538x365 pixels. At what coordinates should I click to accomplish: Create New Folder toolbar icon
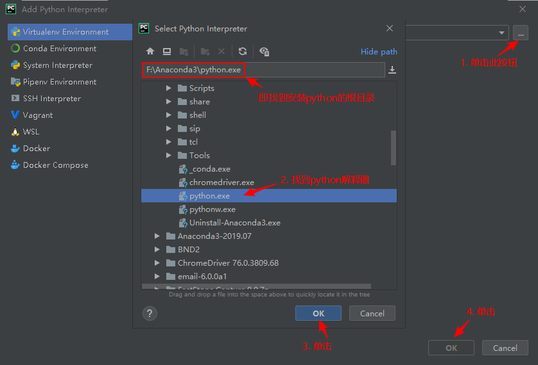(x=205, y=52)
